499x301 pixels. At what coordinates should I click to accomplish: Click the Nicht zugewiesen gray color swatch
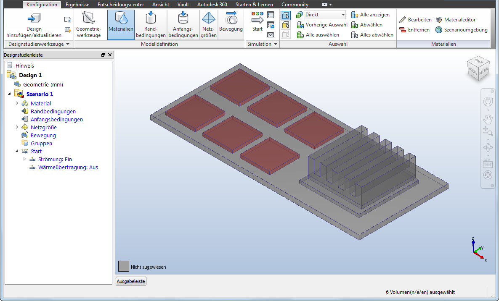click(x=123, y=267)
